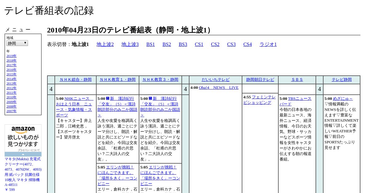
Task: Select the 2010年04月23日 page heading text
Action: tap(130, 30)
